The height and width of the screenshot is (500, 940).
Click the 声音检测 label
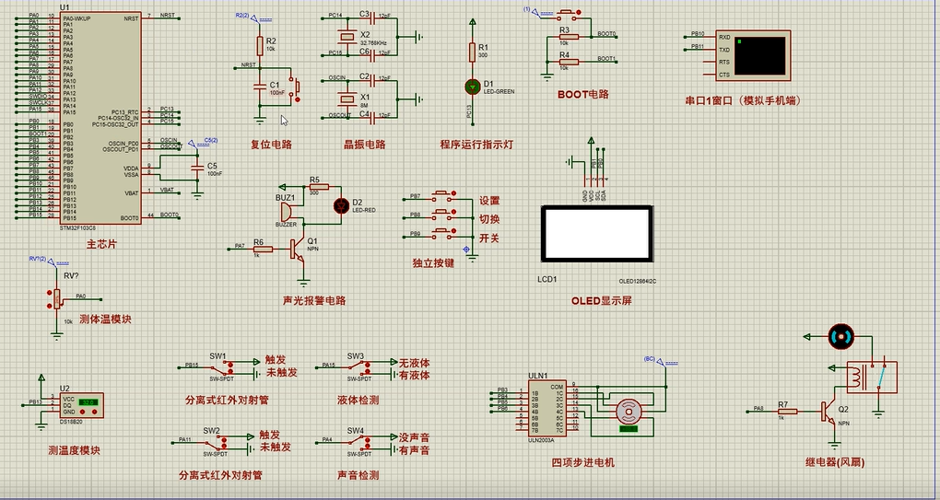coord(358,475)
